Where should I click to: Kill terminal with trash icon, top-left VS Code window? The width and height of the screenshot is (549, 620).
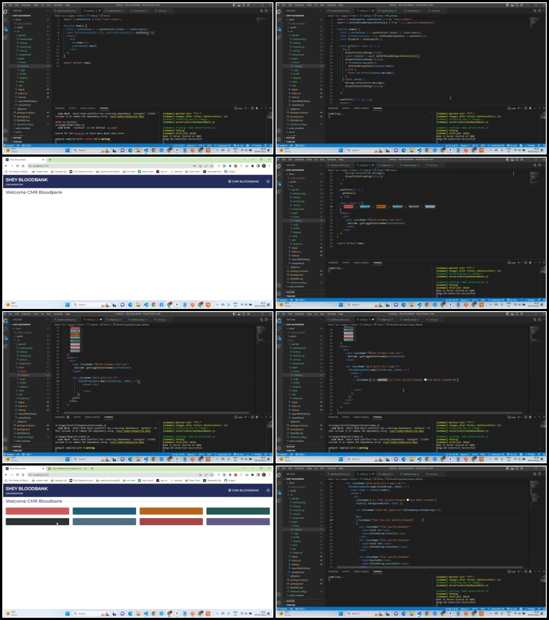257,108
